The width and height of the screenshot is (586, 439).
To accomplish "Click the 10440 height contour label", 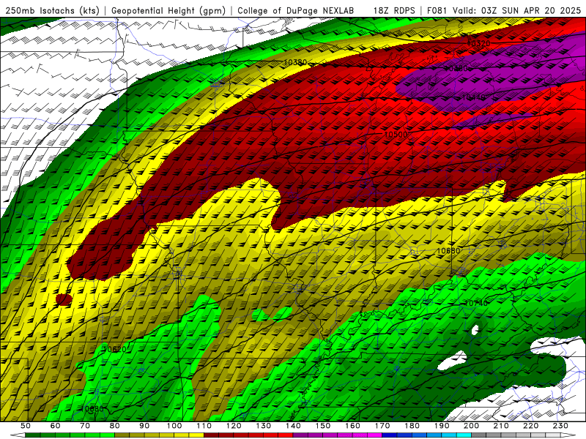I will [x=473, y=97].
